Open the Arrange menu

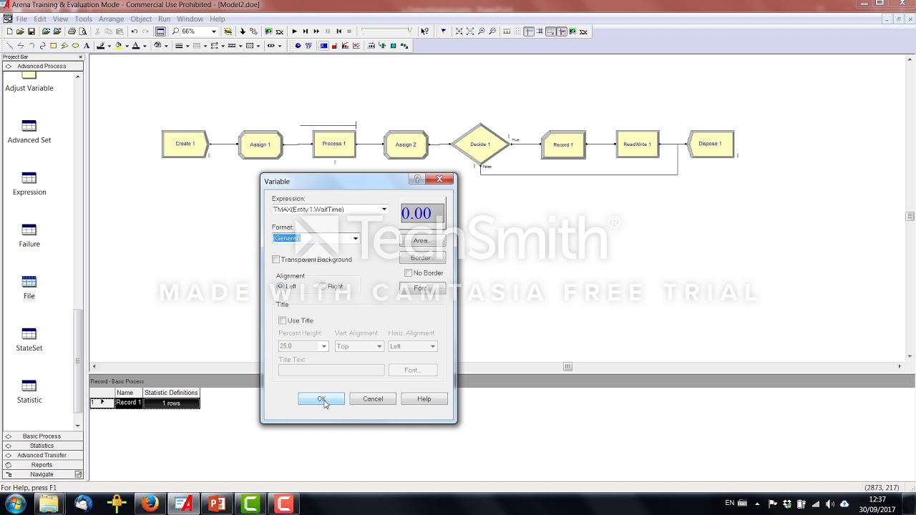click(x=112, y=19)
